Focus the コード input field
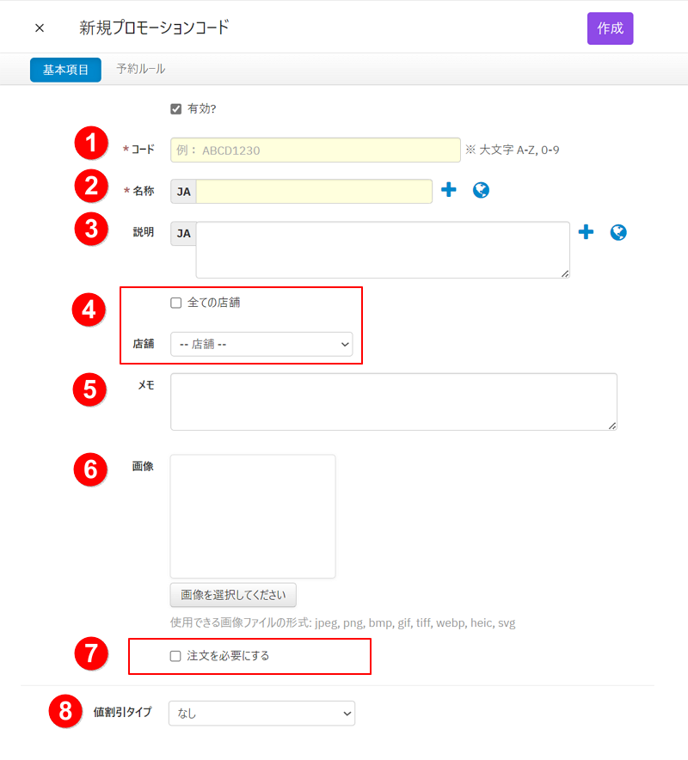The width and height of the screenshot is (688, 760). (316, 150)
